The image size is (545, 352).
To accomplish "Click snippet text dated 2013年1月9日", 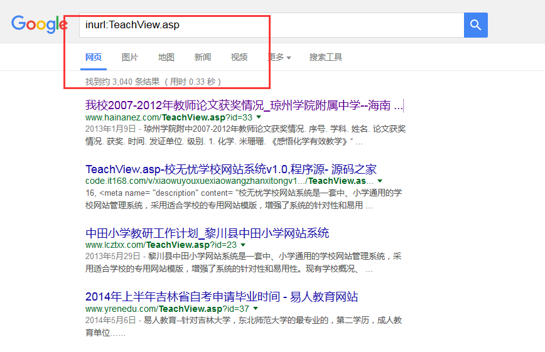I will pos(246,135).
